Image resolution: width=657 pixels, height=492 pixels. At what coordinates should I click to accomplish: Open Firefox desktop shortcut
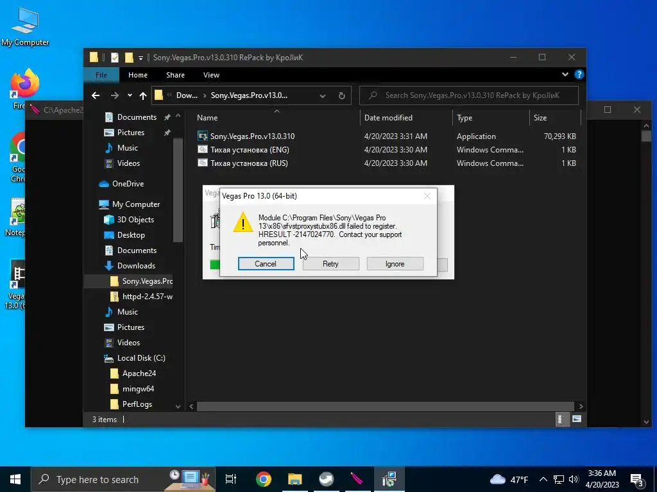point(24,88)
